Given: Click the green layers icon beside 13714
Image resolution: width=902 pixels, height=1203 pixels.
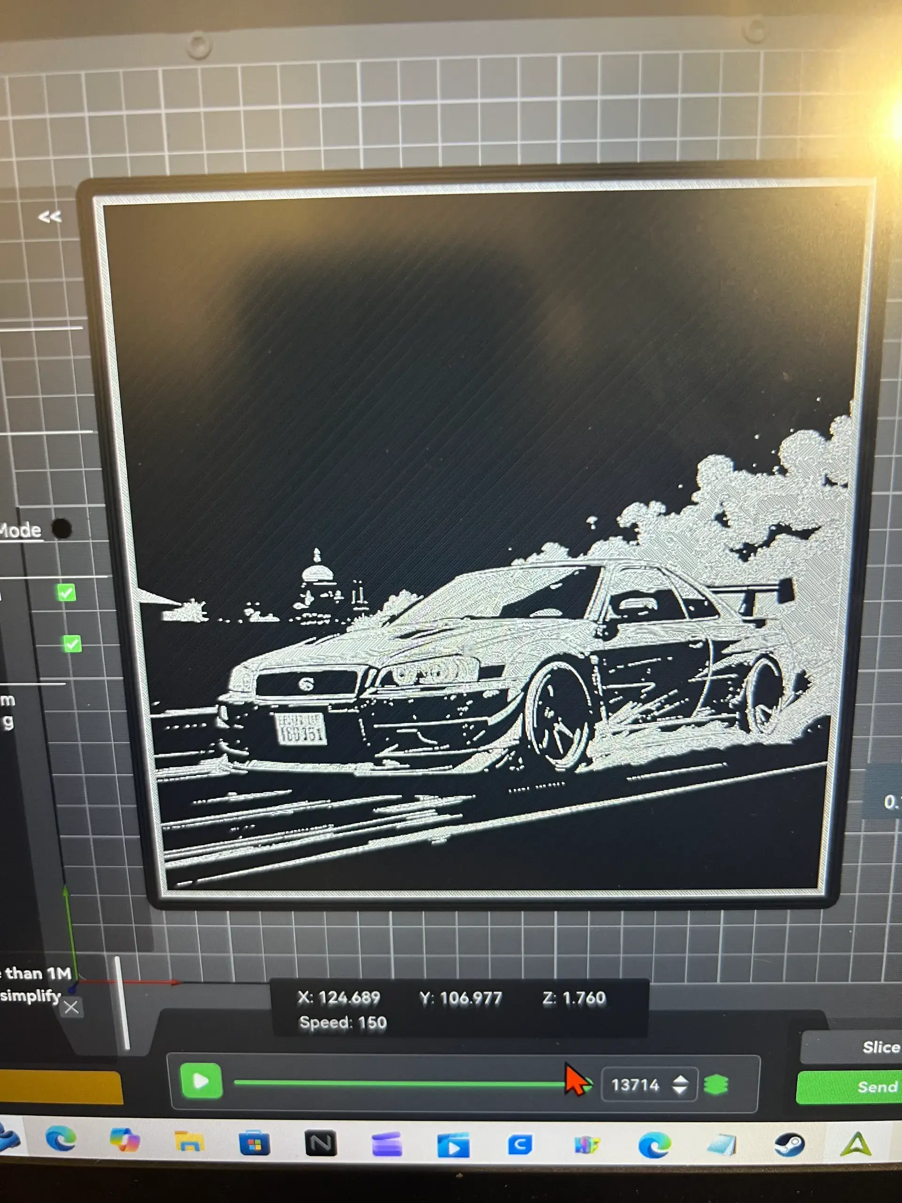Looking at the screenshot, I should (x=715, y=1085).
